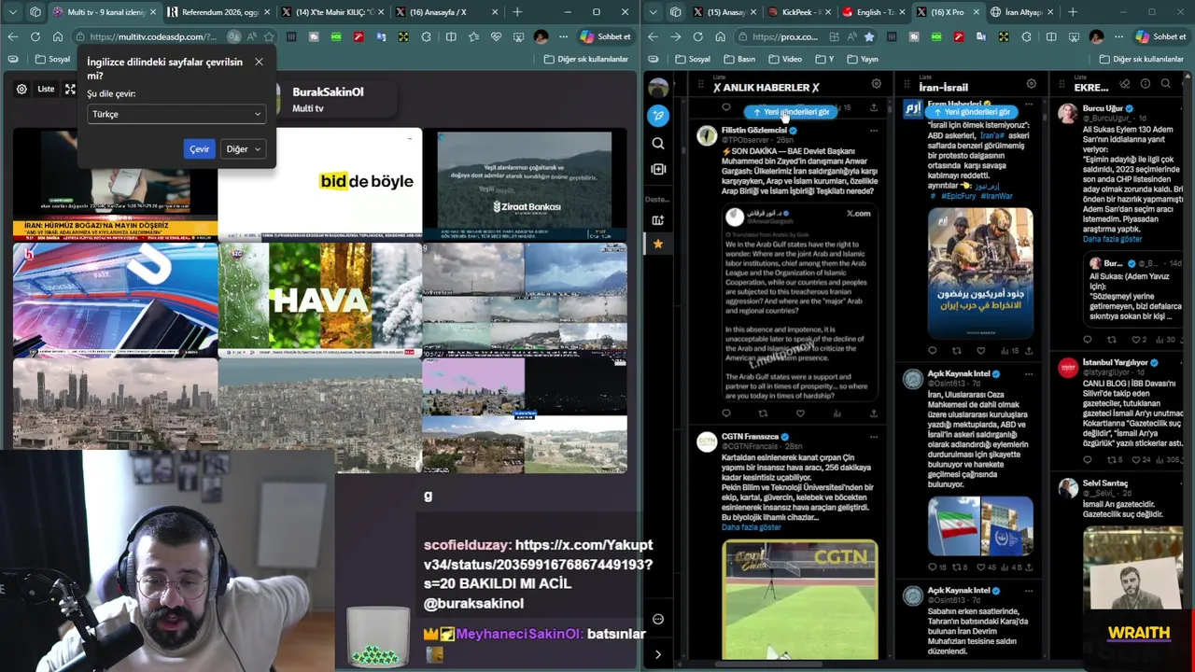Like the Erem Haberleri soldiers post
1195x672 pixels.
[x=980, y=351]
